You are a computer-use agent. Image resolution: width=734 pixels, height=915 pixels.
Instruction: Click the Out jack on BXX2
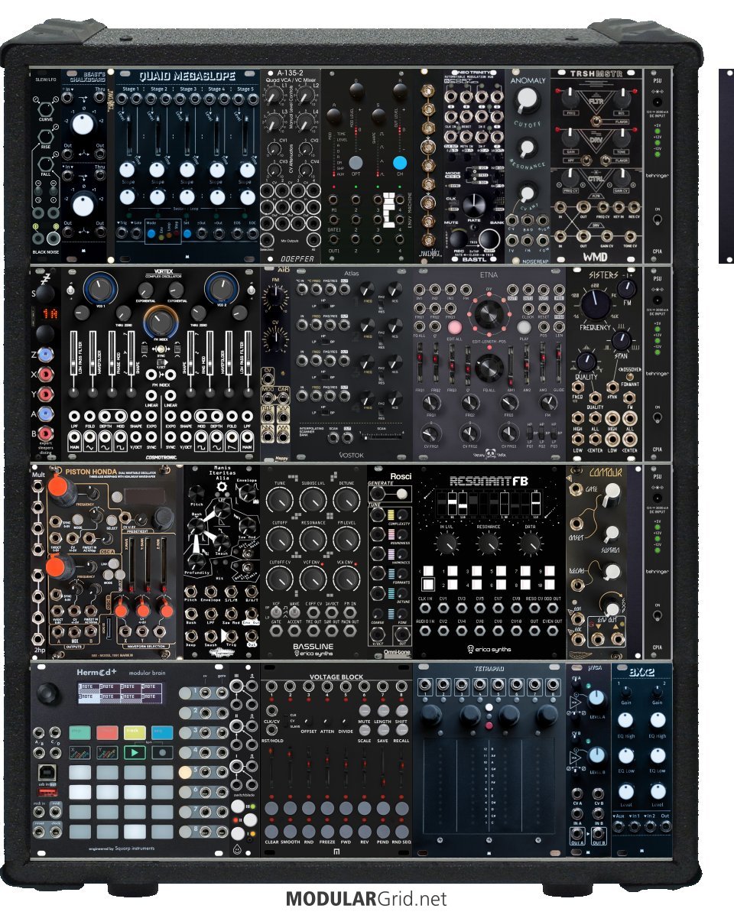click(x=664, y=826)
